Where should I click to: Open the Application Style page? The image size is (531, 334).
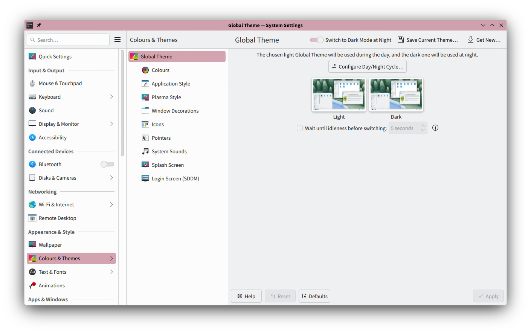click(177, 84)
